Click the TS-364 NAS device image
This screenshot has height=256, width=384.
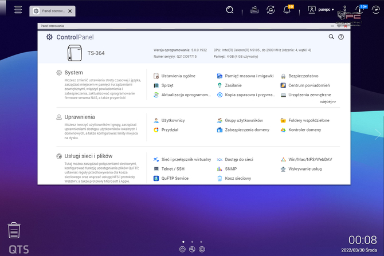coord(75,53)
